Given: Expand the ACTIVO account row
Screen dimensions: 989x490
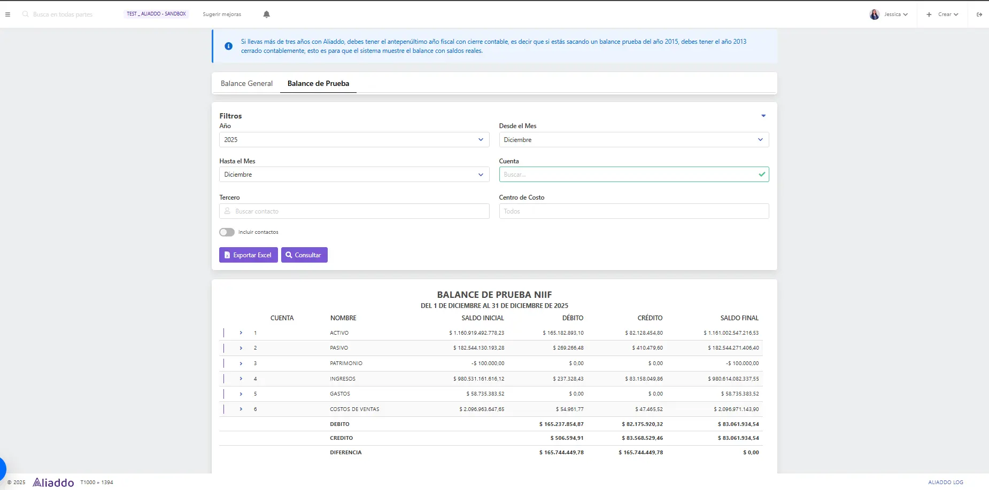Looking at the screenshot, I should coord(241,333).
